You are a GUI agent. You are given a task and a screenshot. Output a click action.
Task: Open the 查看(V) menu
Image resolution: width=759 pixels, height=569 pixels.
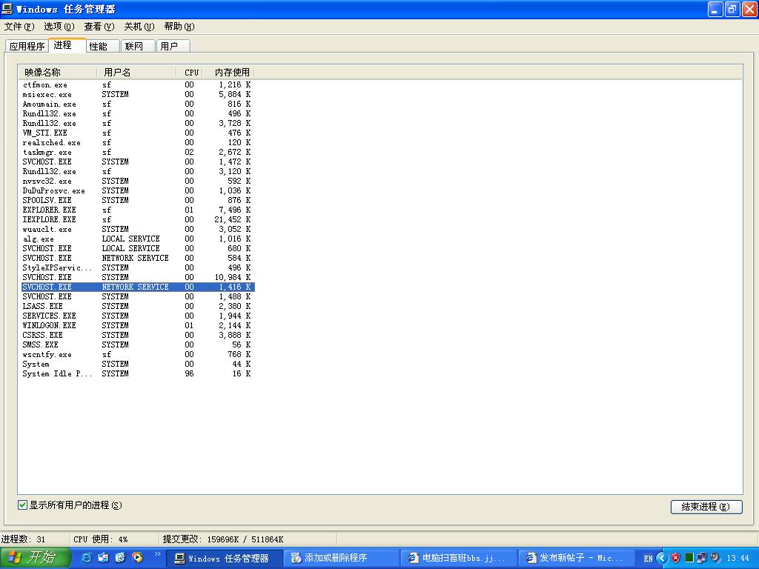click(99, 27)
